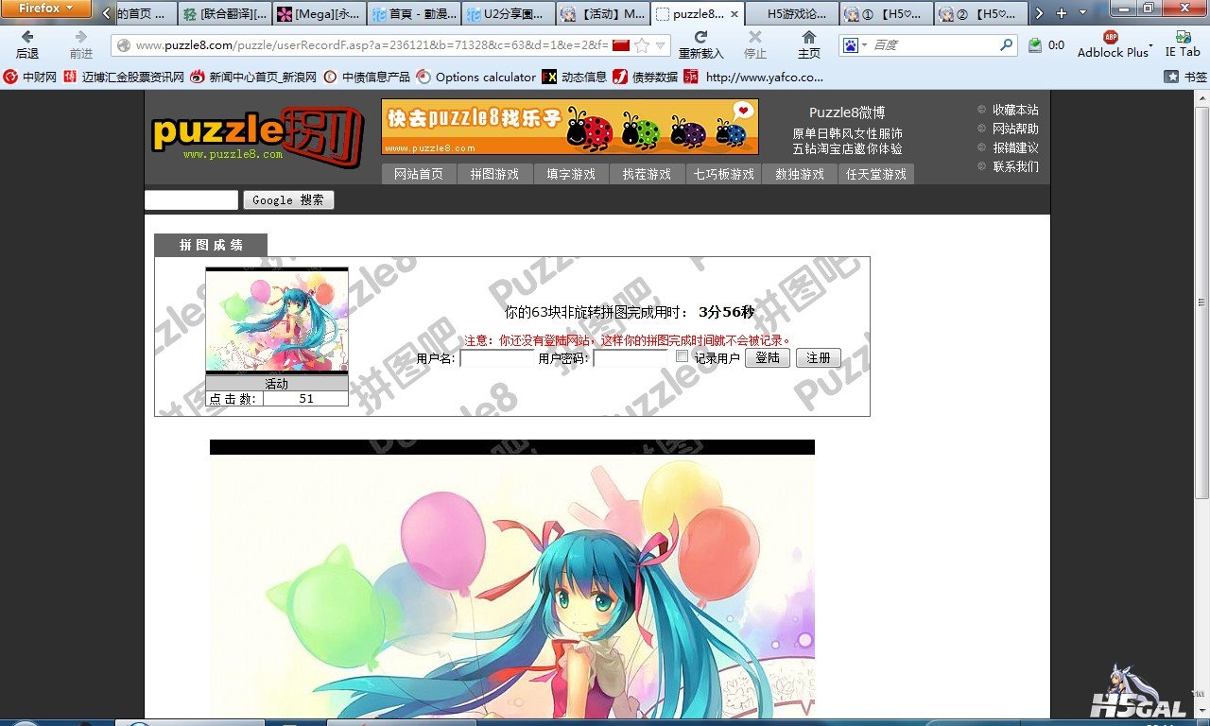Switch to the 【活动】M tab
Image resolution: width=1210 pixels, height=726 pixels.
pos(603,14)
